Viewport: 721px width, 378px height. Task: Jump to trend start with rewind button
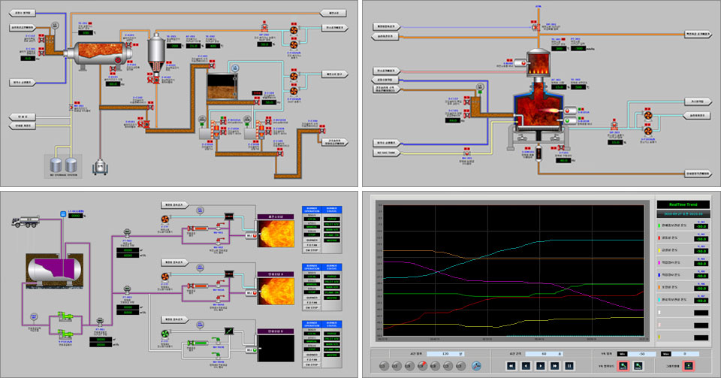point(510,366)
